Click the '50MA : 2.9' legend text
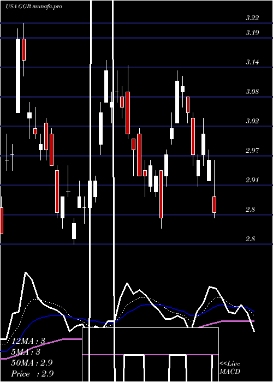Viewport: 273px width, 382px height. coord(32,363)
